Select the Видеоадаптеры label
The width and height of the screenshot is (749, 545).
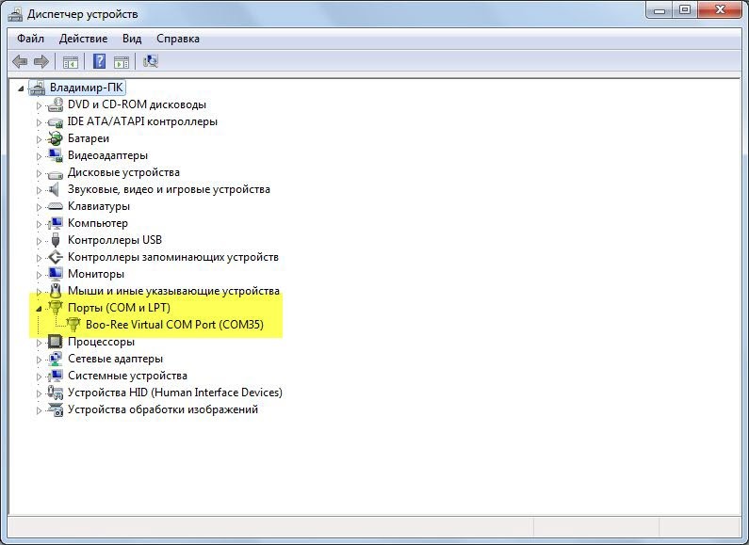pos(107,155)
